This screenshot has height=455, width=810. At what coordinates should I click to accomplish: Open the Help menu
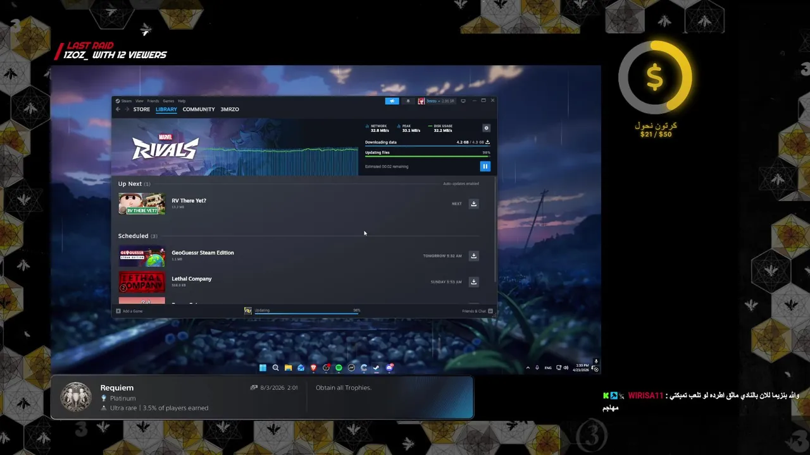click(182, 101)
